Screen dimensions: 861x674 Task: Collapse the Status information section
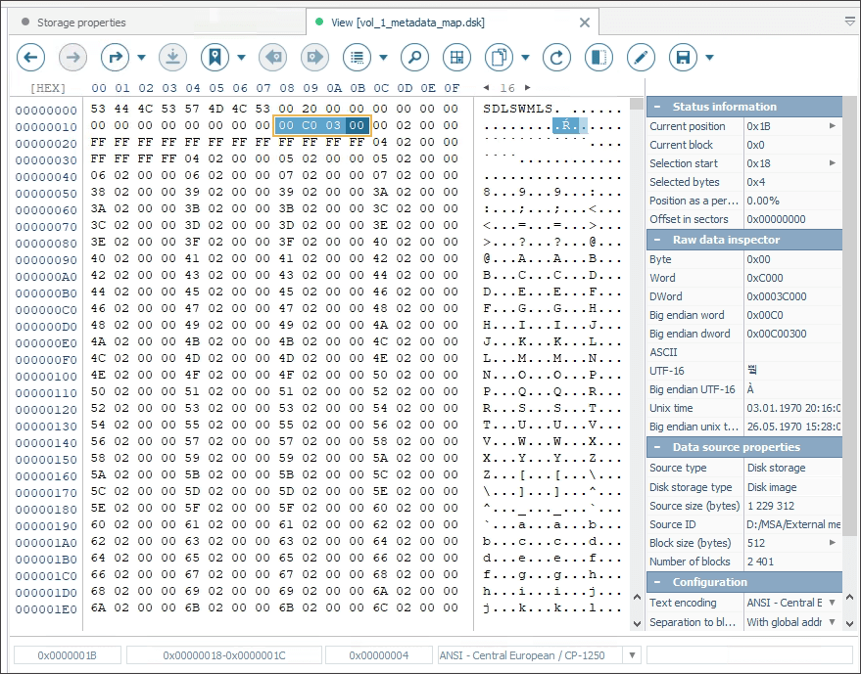click(659, 107)
